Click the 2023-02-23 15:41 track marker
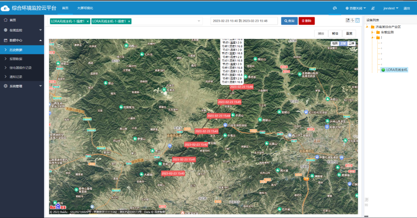Image resolution: width=417 pixels, height=218 pixels. point(184,160)
